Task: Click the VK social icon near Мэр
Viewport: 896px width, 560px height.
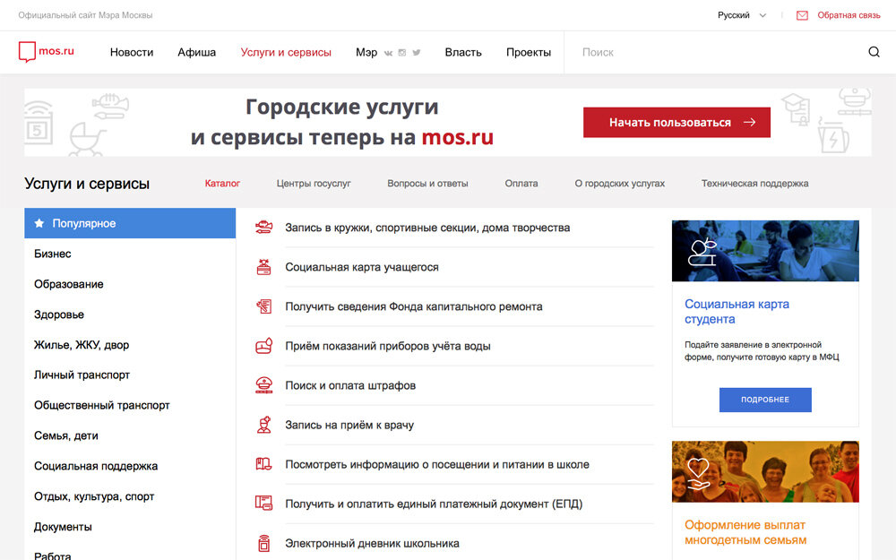Action: pyautogui.click(x=389, y=53)
